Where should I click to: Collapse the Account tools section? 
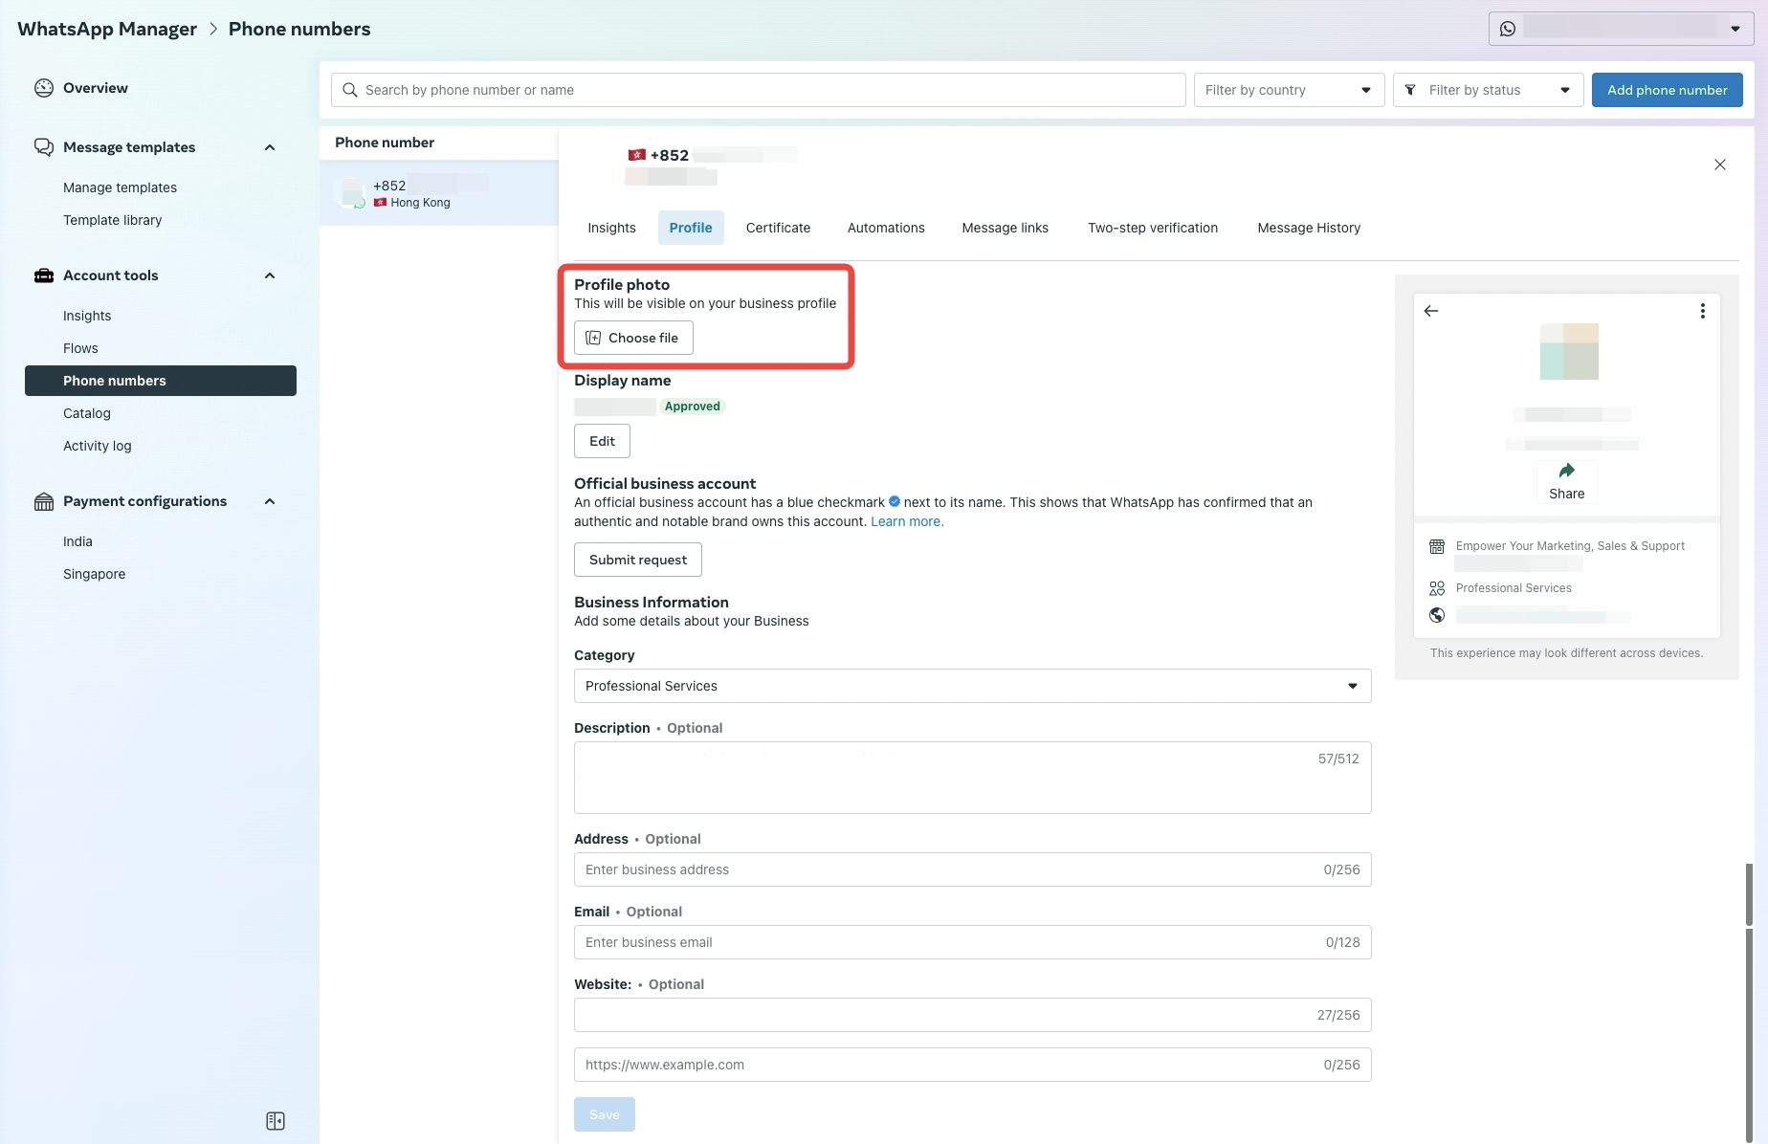[x=270, y=275]
